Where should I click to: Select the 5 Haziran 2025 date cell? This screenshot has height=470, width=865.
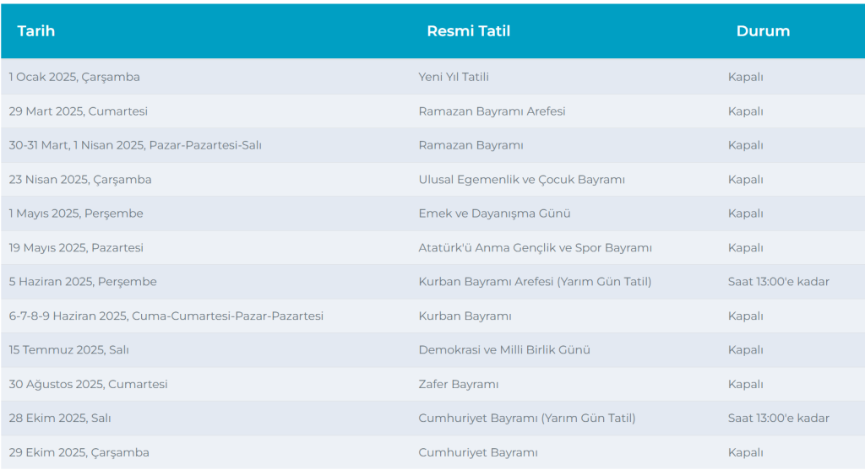click(83, 282)
